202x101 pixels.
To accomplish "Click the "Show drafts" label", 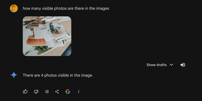I will coord(157,65).
